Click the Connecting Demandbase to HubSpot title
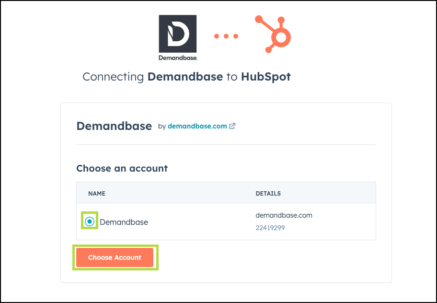Screen dimensions: 437x303 [x=186, y=77]
